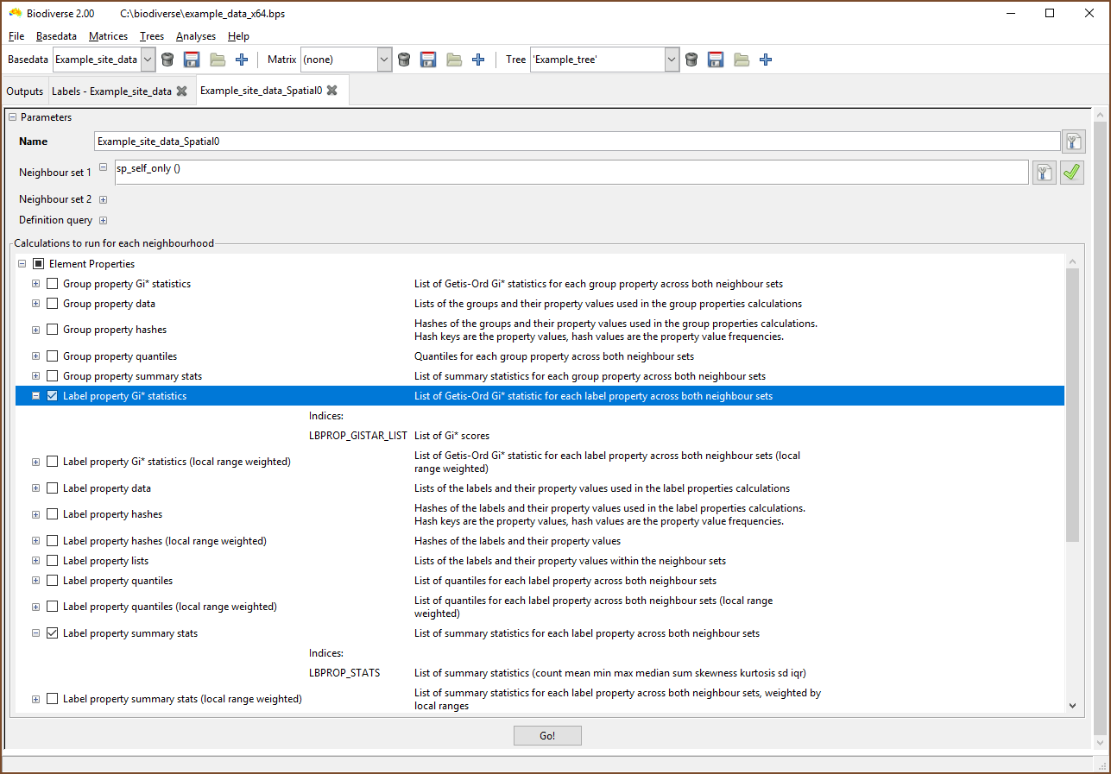Image resolution: width=1111 pixels, height=774 pixels.
Task: Disable the Label property summary stats calculation
Action: pos(52,632)
